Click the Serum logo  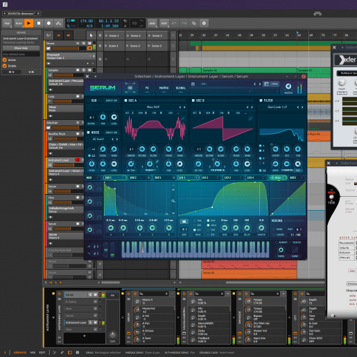point(103,88)
